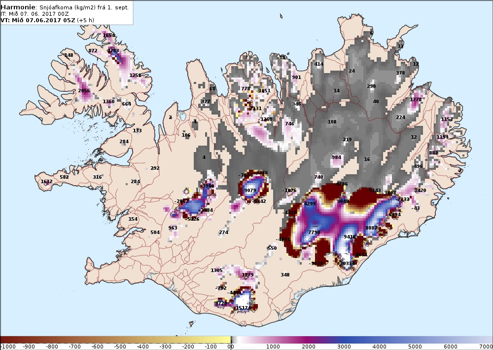Screen dimensions: 493x350
Task: Click the initial time line 'IT: Mið 07. 06. 2017 00Z'
Action: (x=35, y=14)
